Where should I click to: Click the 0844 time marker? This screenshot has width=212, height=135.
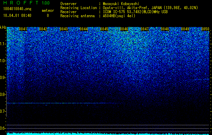point(84,29)
